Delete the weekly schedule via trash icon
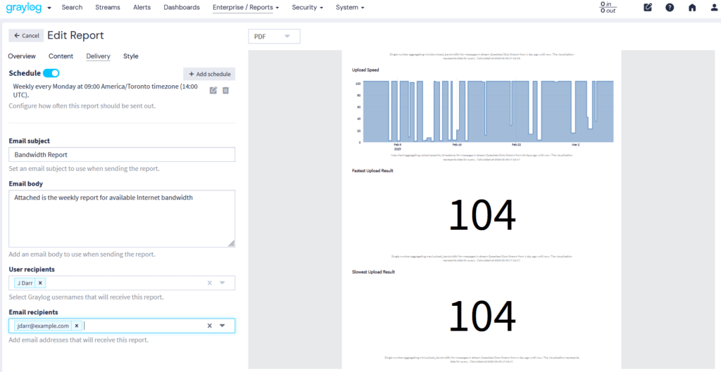 tap(226, 90)
